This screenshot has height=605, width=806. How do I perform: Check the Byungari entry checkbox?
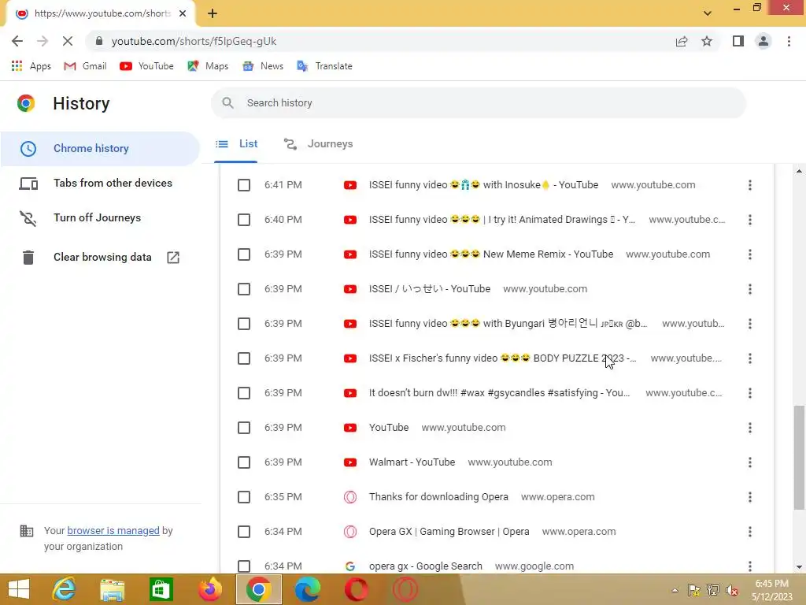(244, 324)
